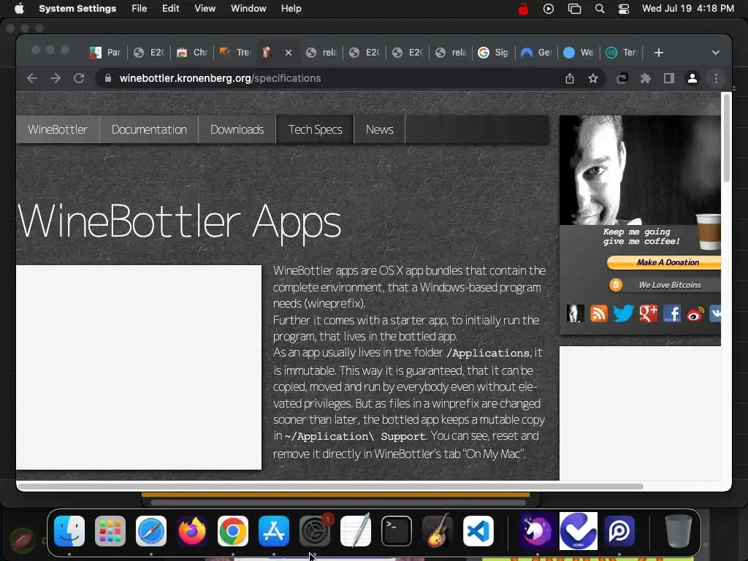Open the Google Plus icon
This screenshot has height=561, width=748.
click(x=648, y=313)
